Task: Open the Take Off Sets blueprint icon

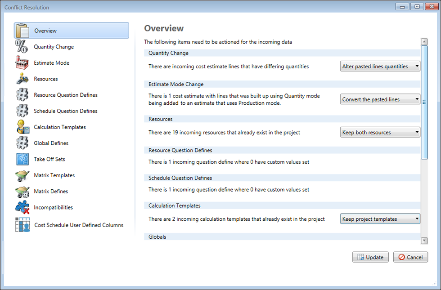Action: pyautogui.click(x=22, y=159)
